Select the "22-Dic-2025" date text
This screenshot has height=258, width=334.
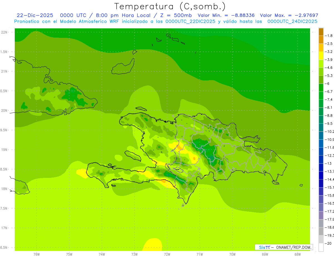tap(35, 15)
